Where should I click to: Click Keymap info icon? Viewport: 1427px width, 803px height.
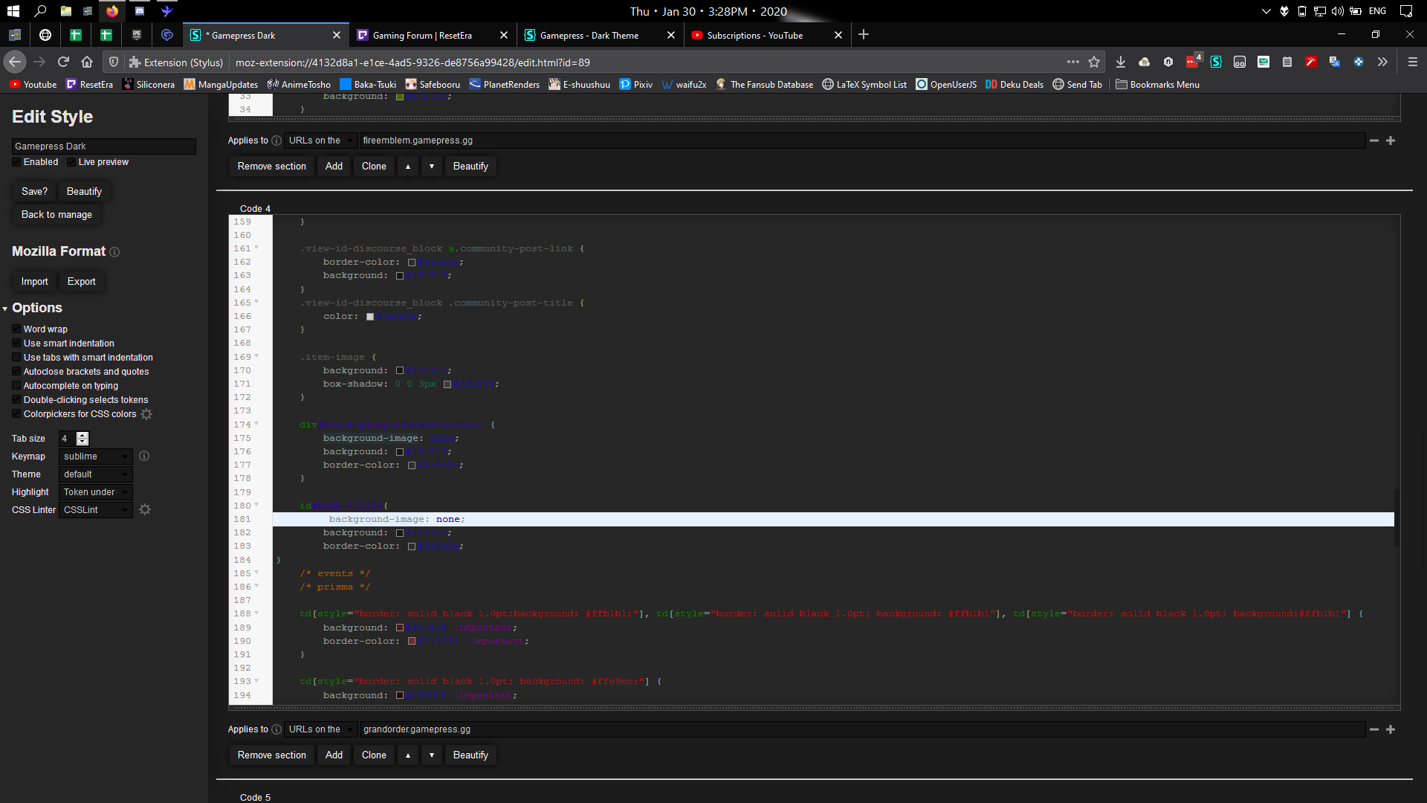pyautogui.click(x=144, y=456)
